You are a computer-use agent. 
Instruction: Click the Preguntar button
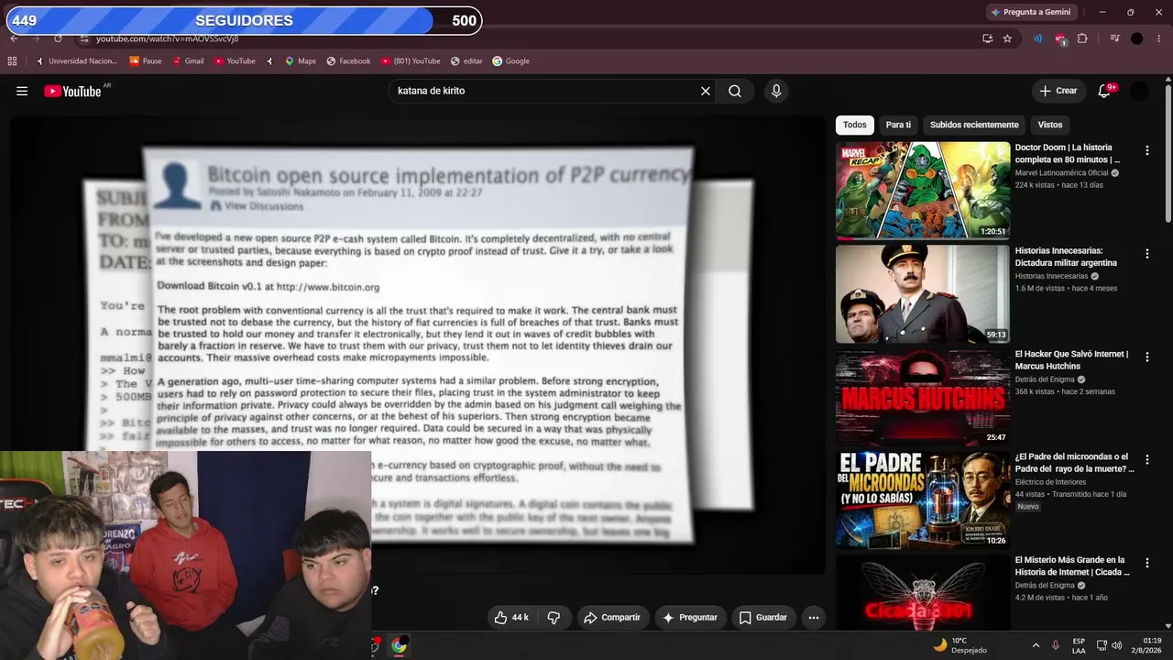690,618
